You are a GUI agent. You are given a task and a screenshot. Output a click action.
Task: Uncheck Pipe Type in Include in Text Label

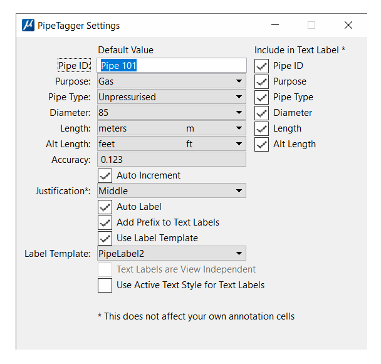pos(261,97)
